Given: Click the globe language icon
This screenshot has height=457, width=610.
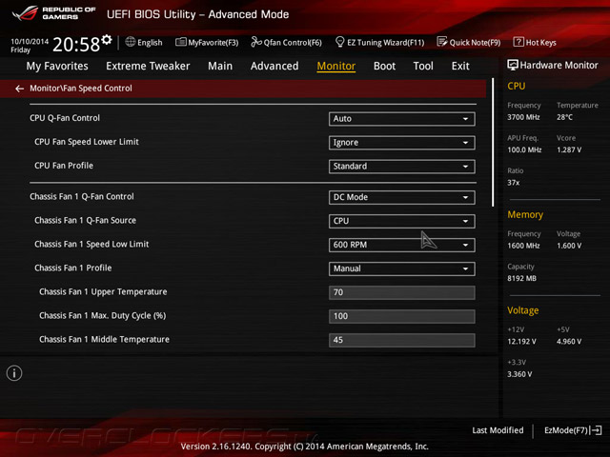Looking at the screenshot, I should [131, 42].
